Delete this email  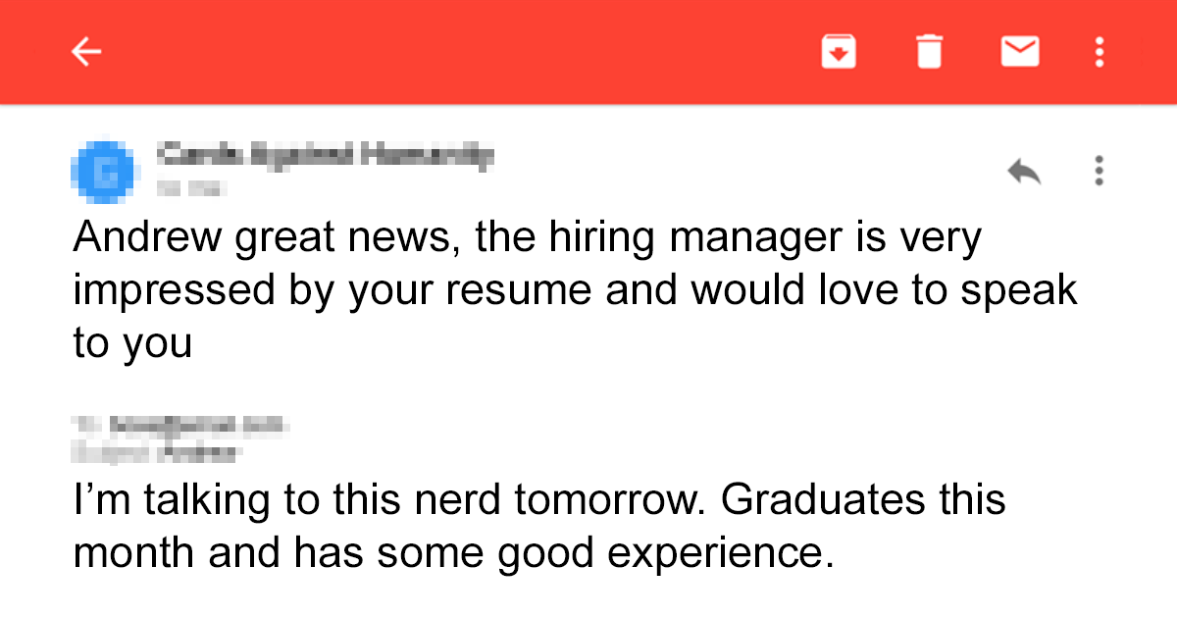coord(928,51)
